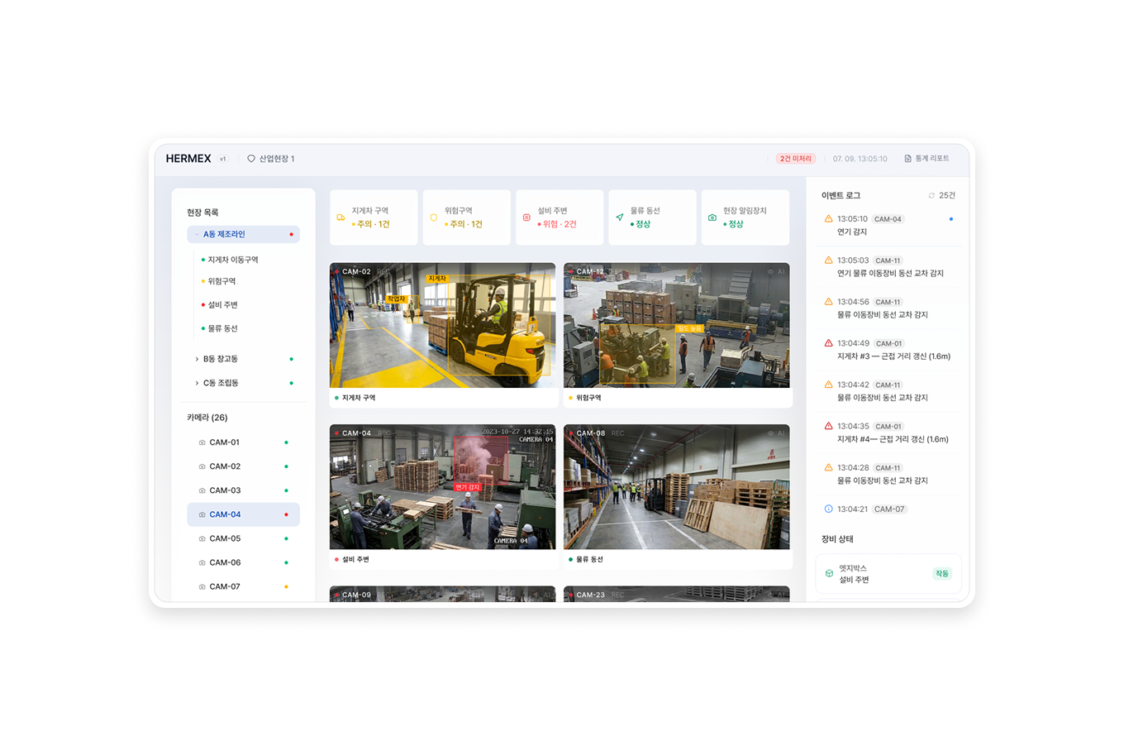Click the camera icon beside CAM-02 in the list
Screen dimensions: 1124x746
[202, 466]
